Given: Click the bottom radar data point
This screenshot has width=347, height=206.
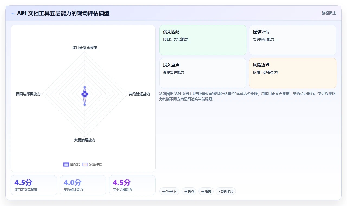Looking at the screenshot, I should (85, 104).
